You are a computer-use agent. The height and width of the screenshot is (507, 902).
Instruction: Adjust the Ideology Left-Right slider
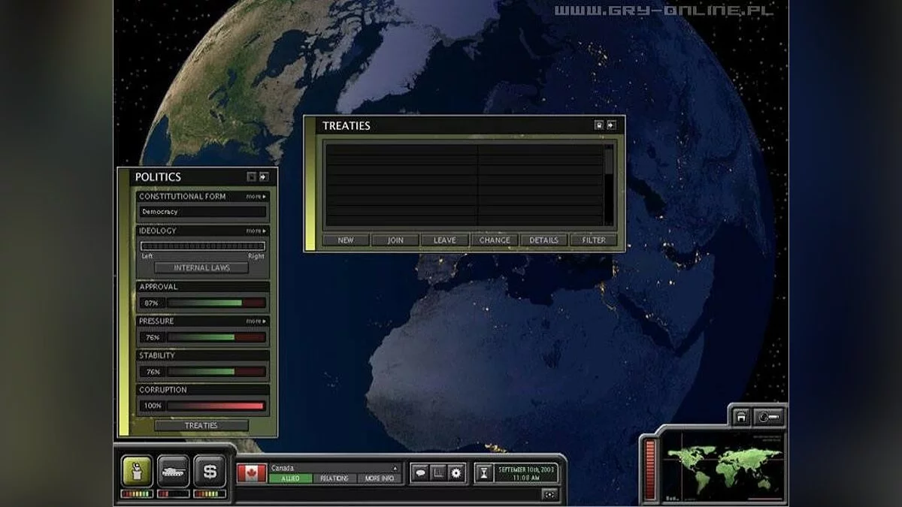coord(203,246)
